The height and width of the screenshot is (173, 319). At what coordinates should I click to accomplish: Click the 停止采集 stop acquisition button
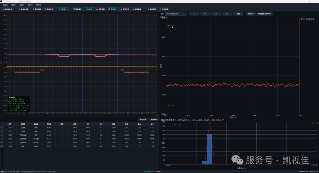[24, 9]
